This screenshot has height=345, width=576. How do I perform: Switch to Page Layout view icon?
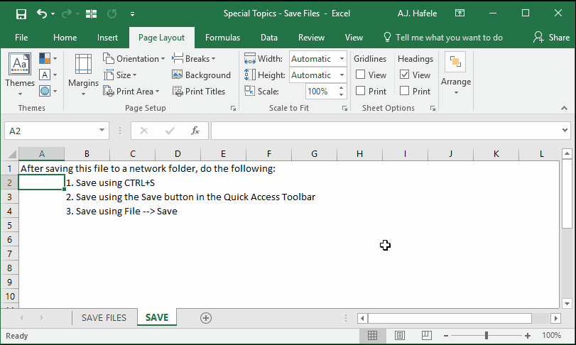click(400, 335)
